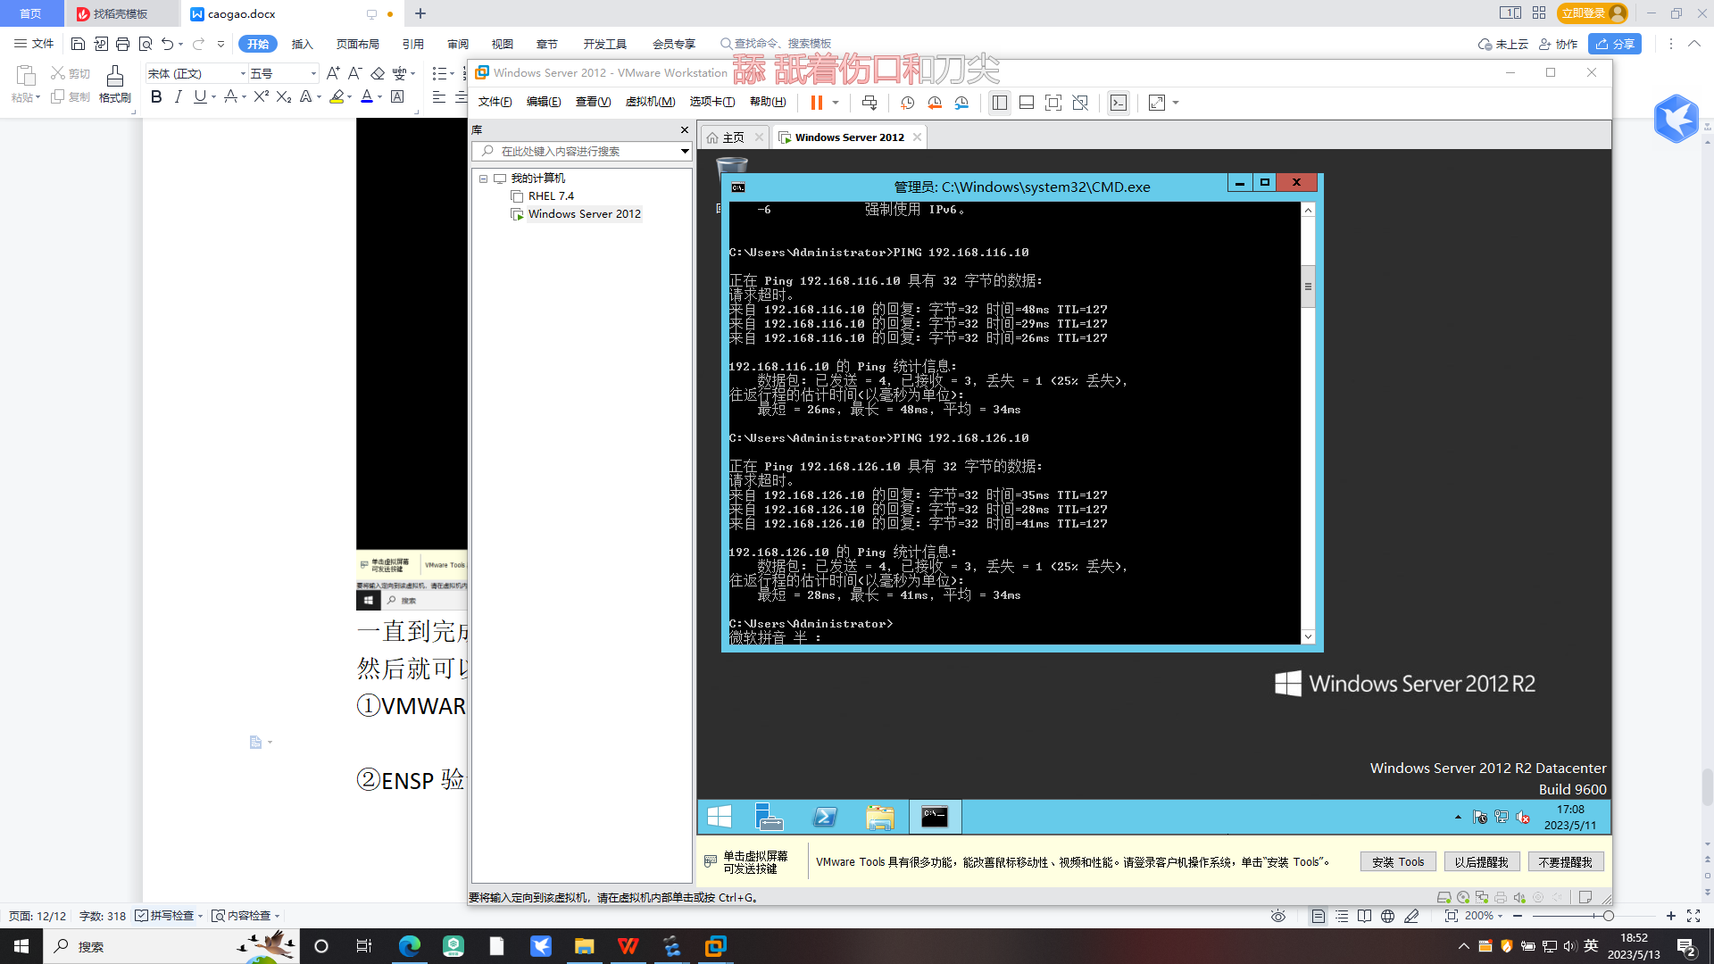Enter VMware full screen mode

tap(1053, 103)
